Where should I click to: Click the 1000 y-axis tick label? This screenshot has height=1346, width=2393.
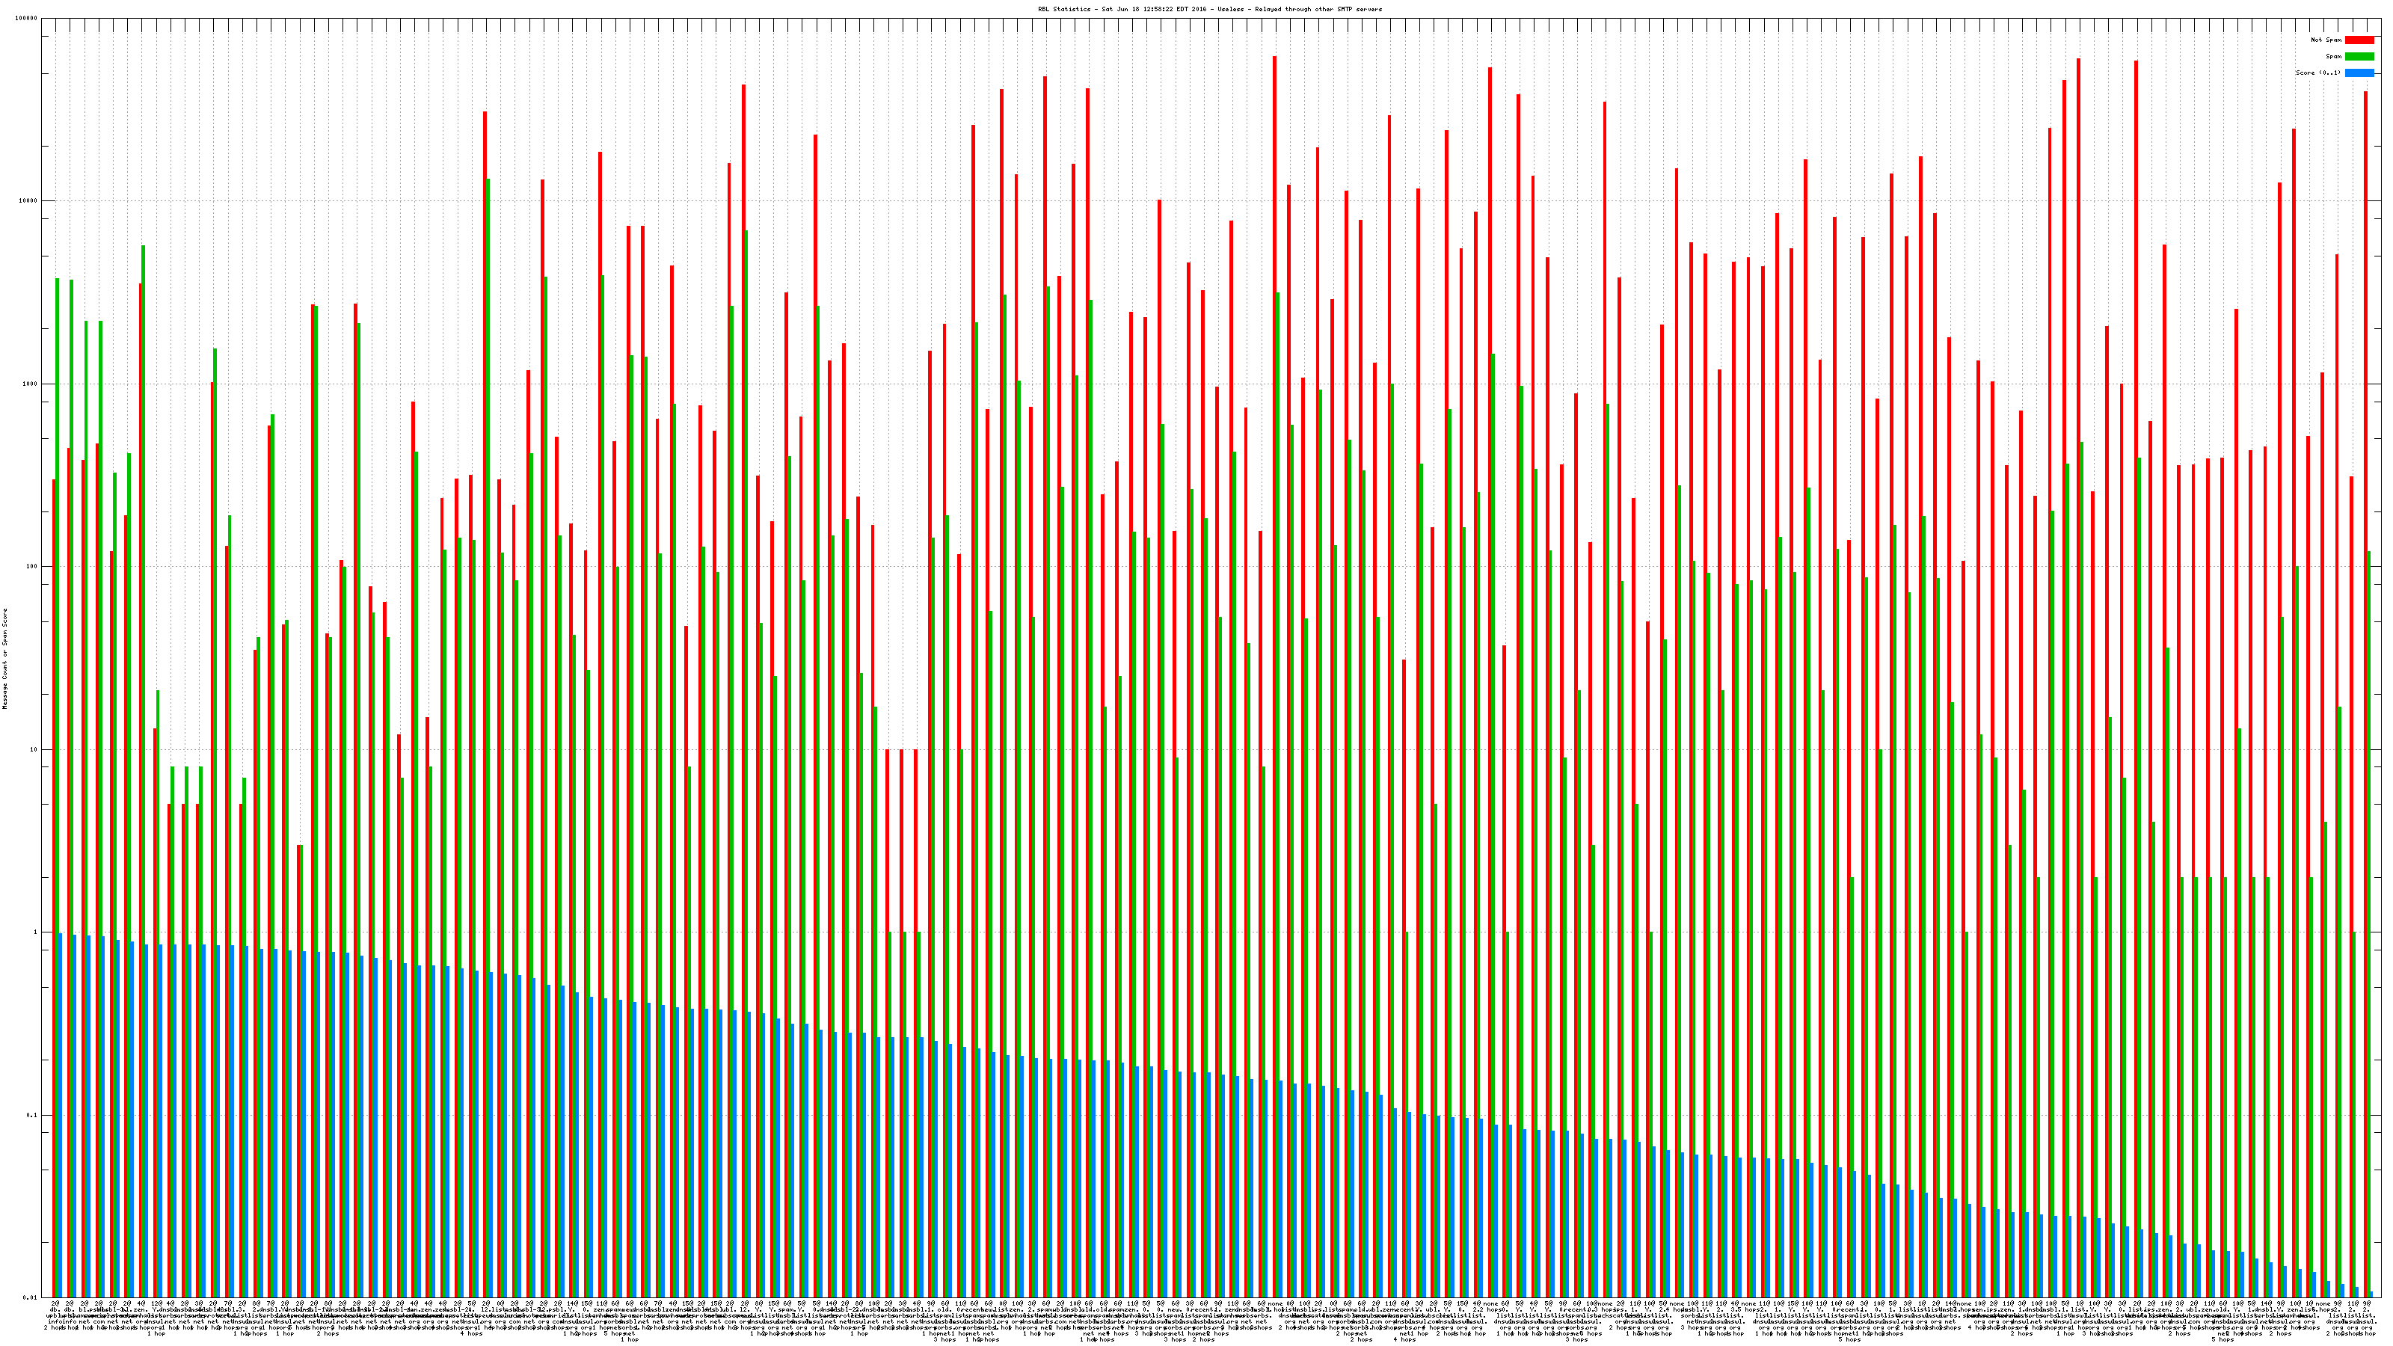[x=31, y=384]
